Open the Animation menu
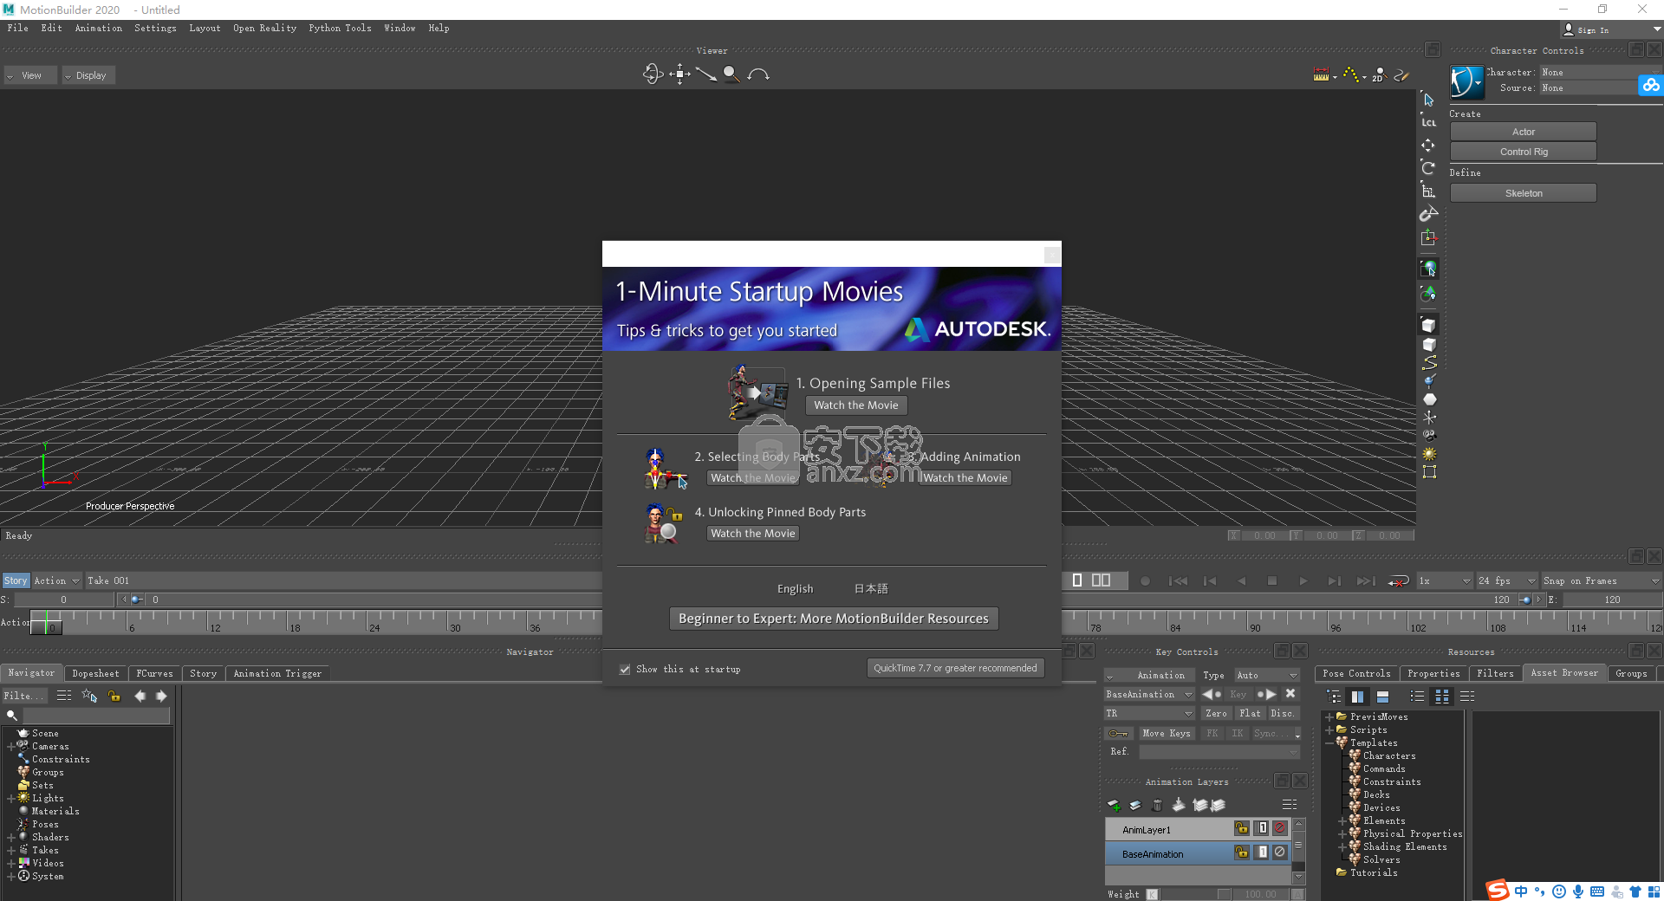 (x=98, y=29)
